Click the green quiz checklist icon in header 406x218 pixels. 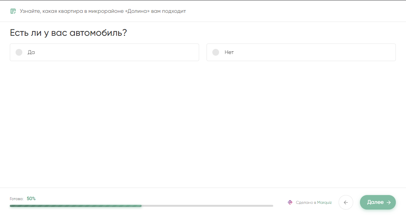[13, 11]
